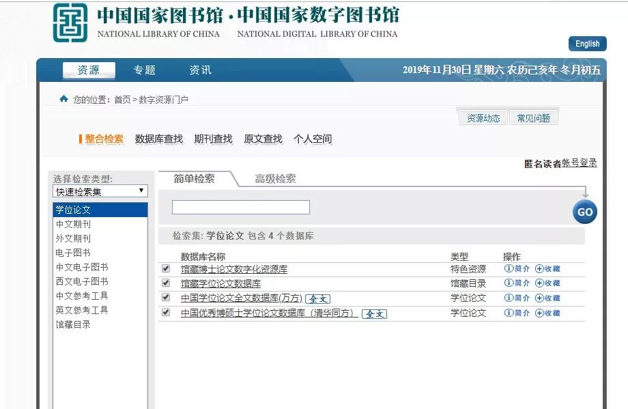Image resolution: width=628 pixels, height=409 pixels.
Task: Uncheck 中国学位论文全文数据库(万方) checkbox
Action: pyautogui.click(x=166, y=297)
